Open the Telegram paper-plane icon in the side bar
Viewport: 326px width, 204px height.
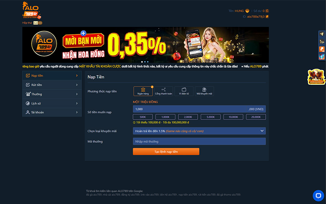coord(322,34)
